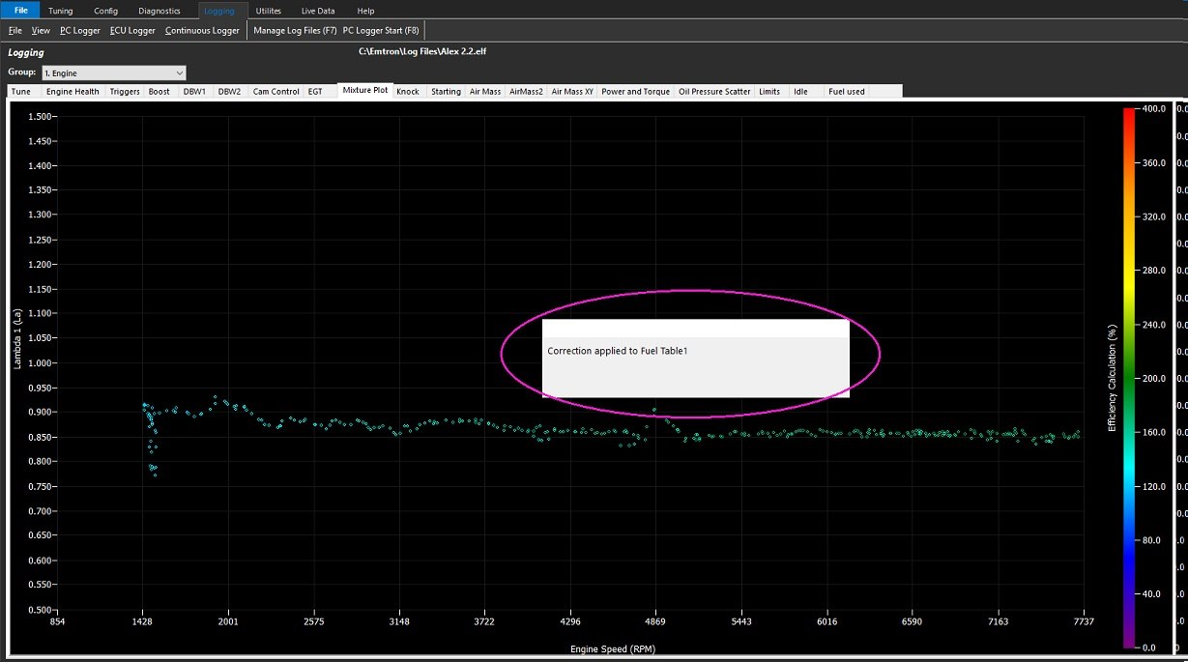Image resolution: width=1188 pixels, height=662 pixels.
Task: Select the Diagnostics ribbon tab
Action: [159, 11]
